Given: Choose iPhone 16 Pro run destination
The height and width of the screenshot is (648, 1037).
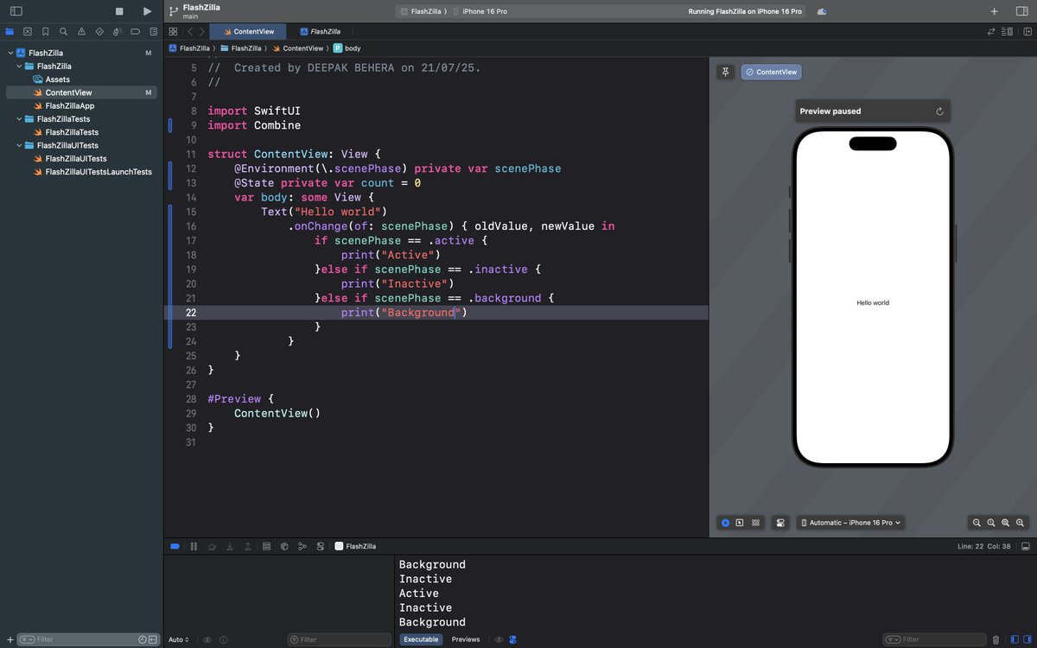Looking at the screenshot, I should (480, 11).
